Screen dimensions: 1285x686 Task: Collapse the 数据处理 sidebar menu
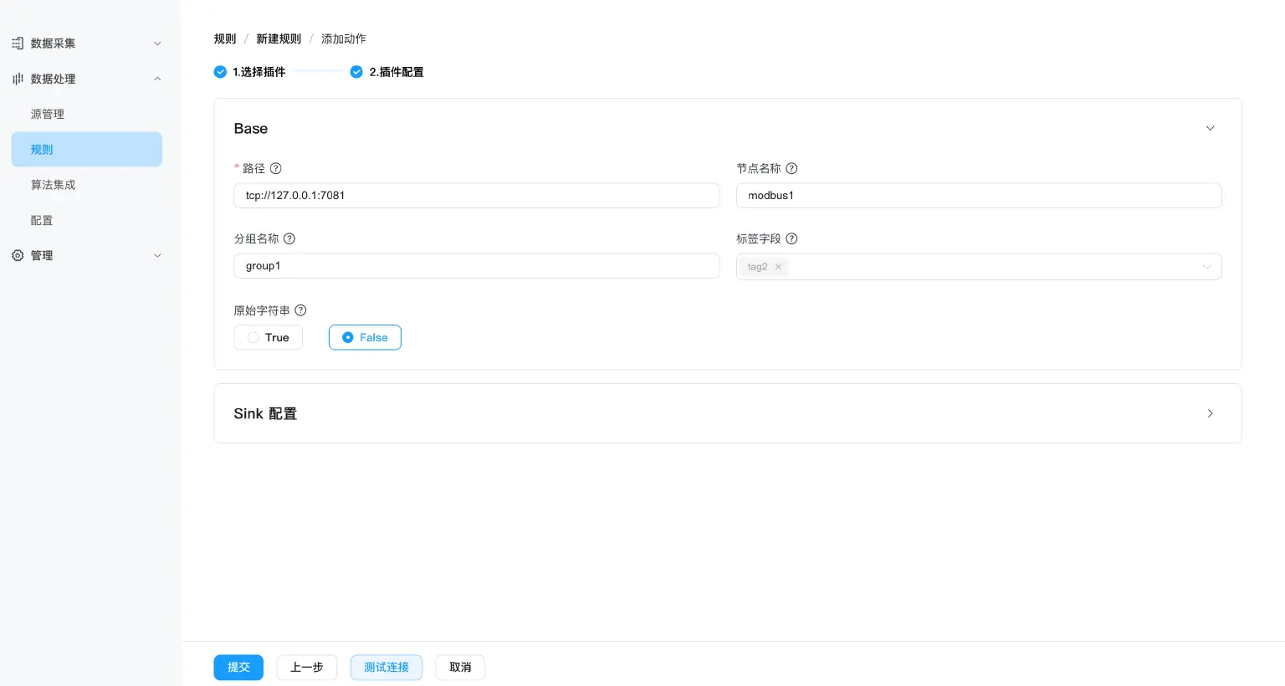tap(157, 79)
